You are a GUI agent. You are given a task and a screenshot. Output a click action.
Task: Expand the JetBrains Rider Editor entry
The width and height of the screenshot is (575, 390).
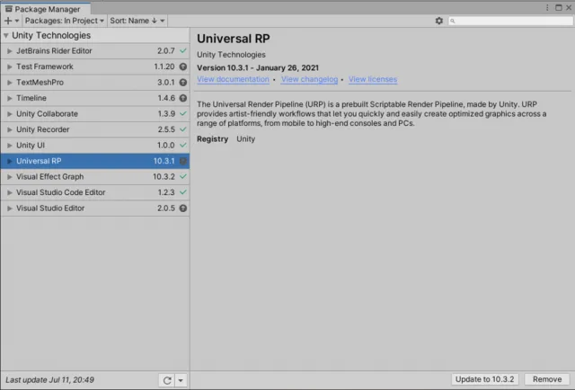[10, 51]
